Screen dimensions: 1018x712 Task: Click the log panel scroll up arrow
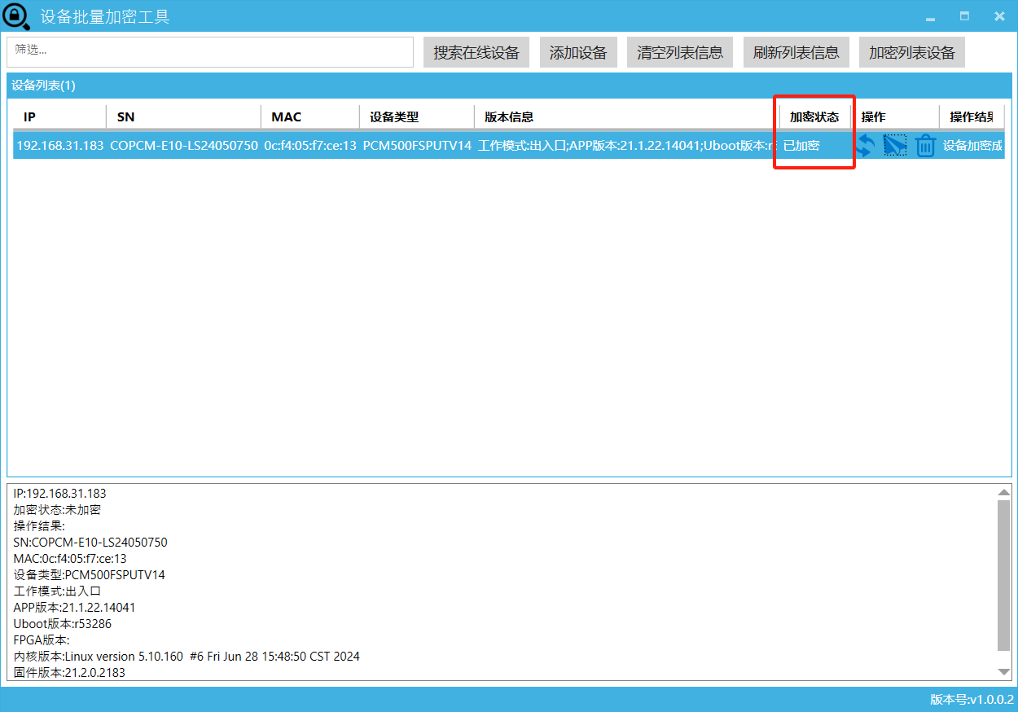coord(1004,492)
